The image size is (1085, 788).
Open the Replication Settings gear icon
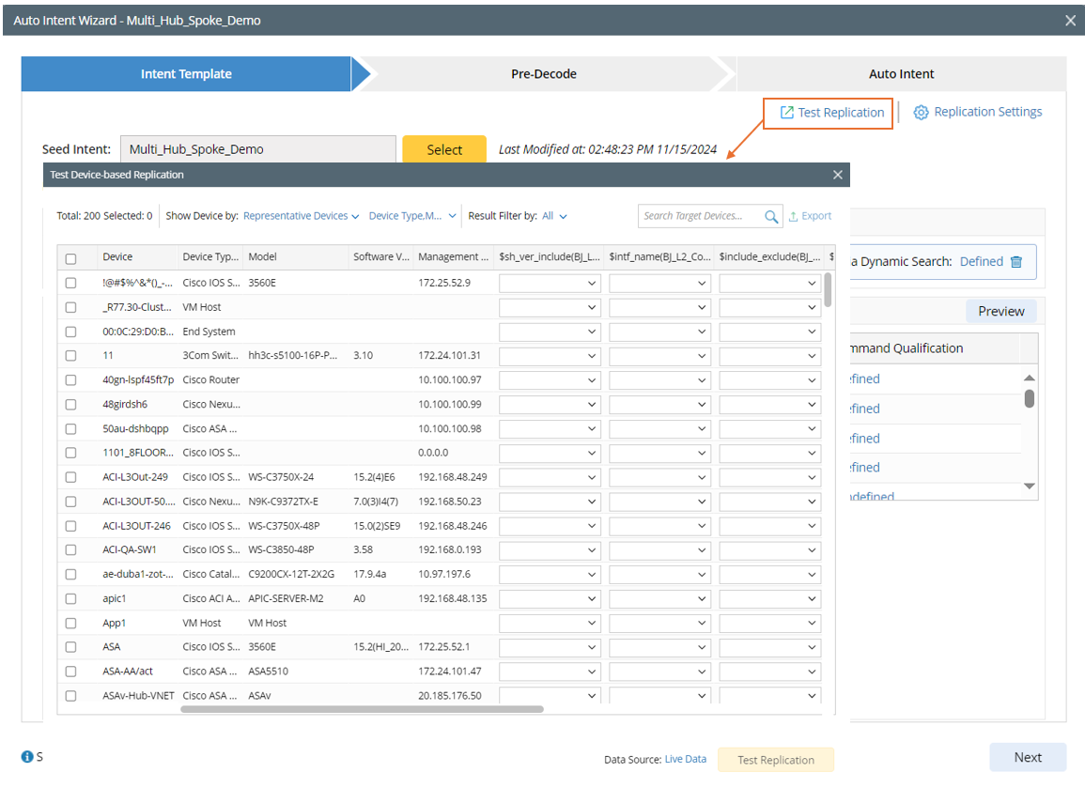tap(921, 113)
